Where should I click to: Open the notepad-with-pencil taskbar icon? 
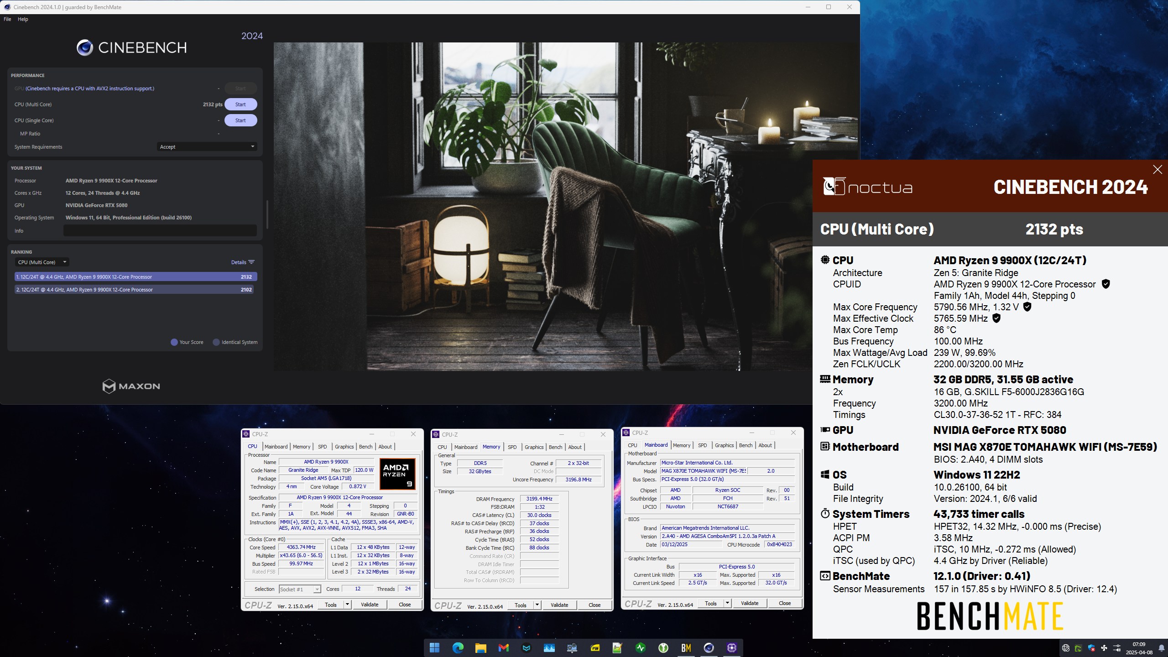617,647
